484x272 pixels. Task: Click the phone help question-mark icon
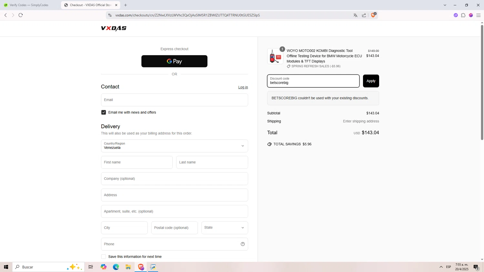(x=243, y=244)
